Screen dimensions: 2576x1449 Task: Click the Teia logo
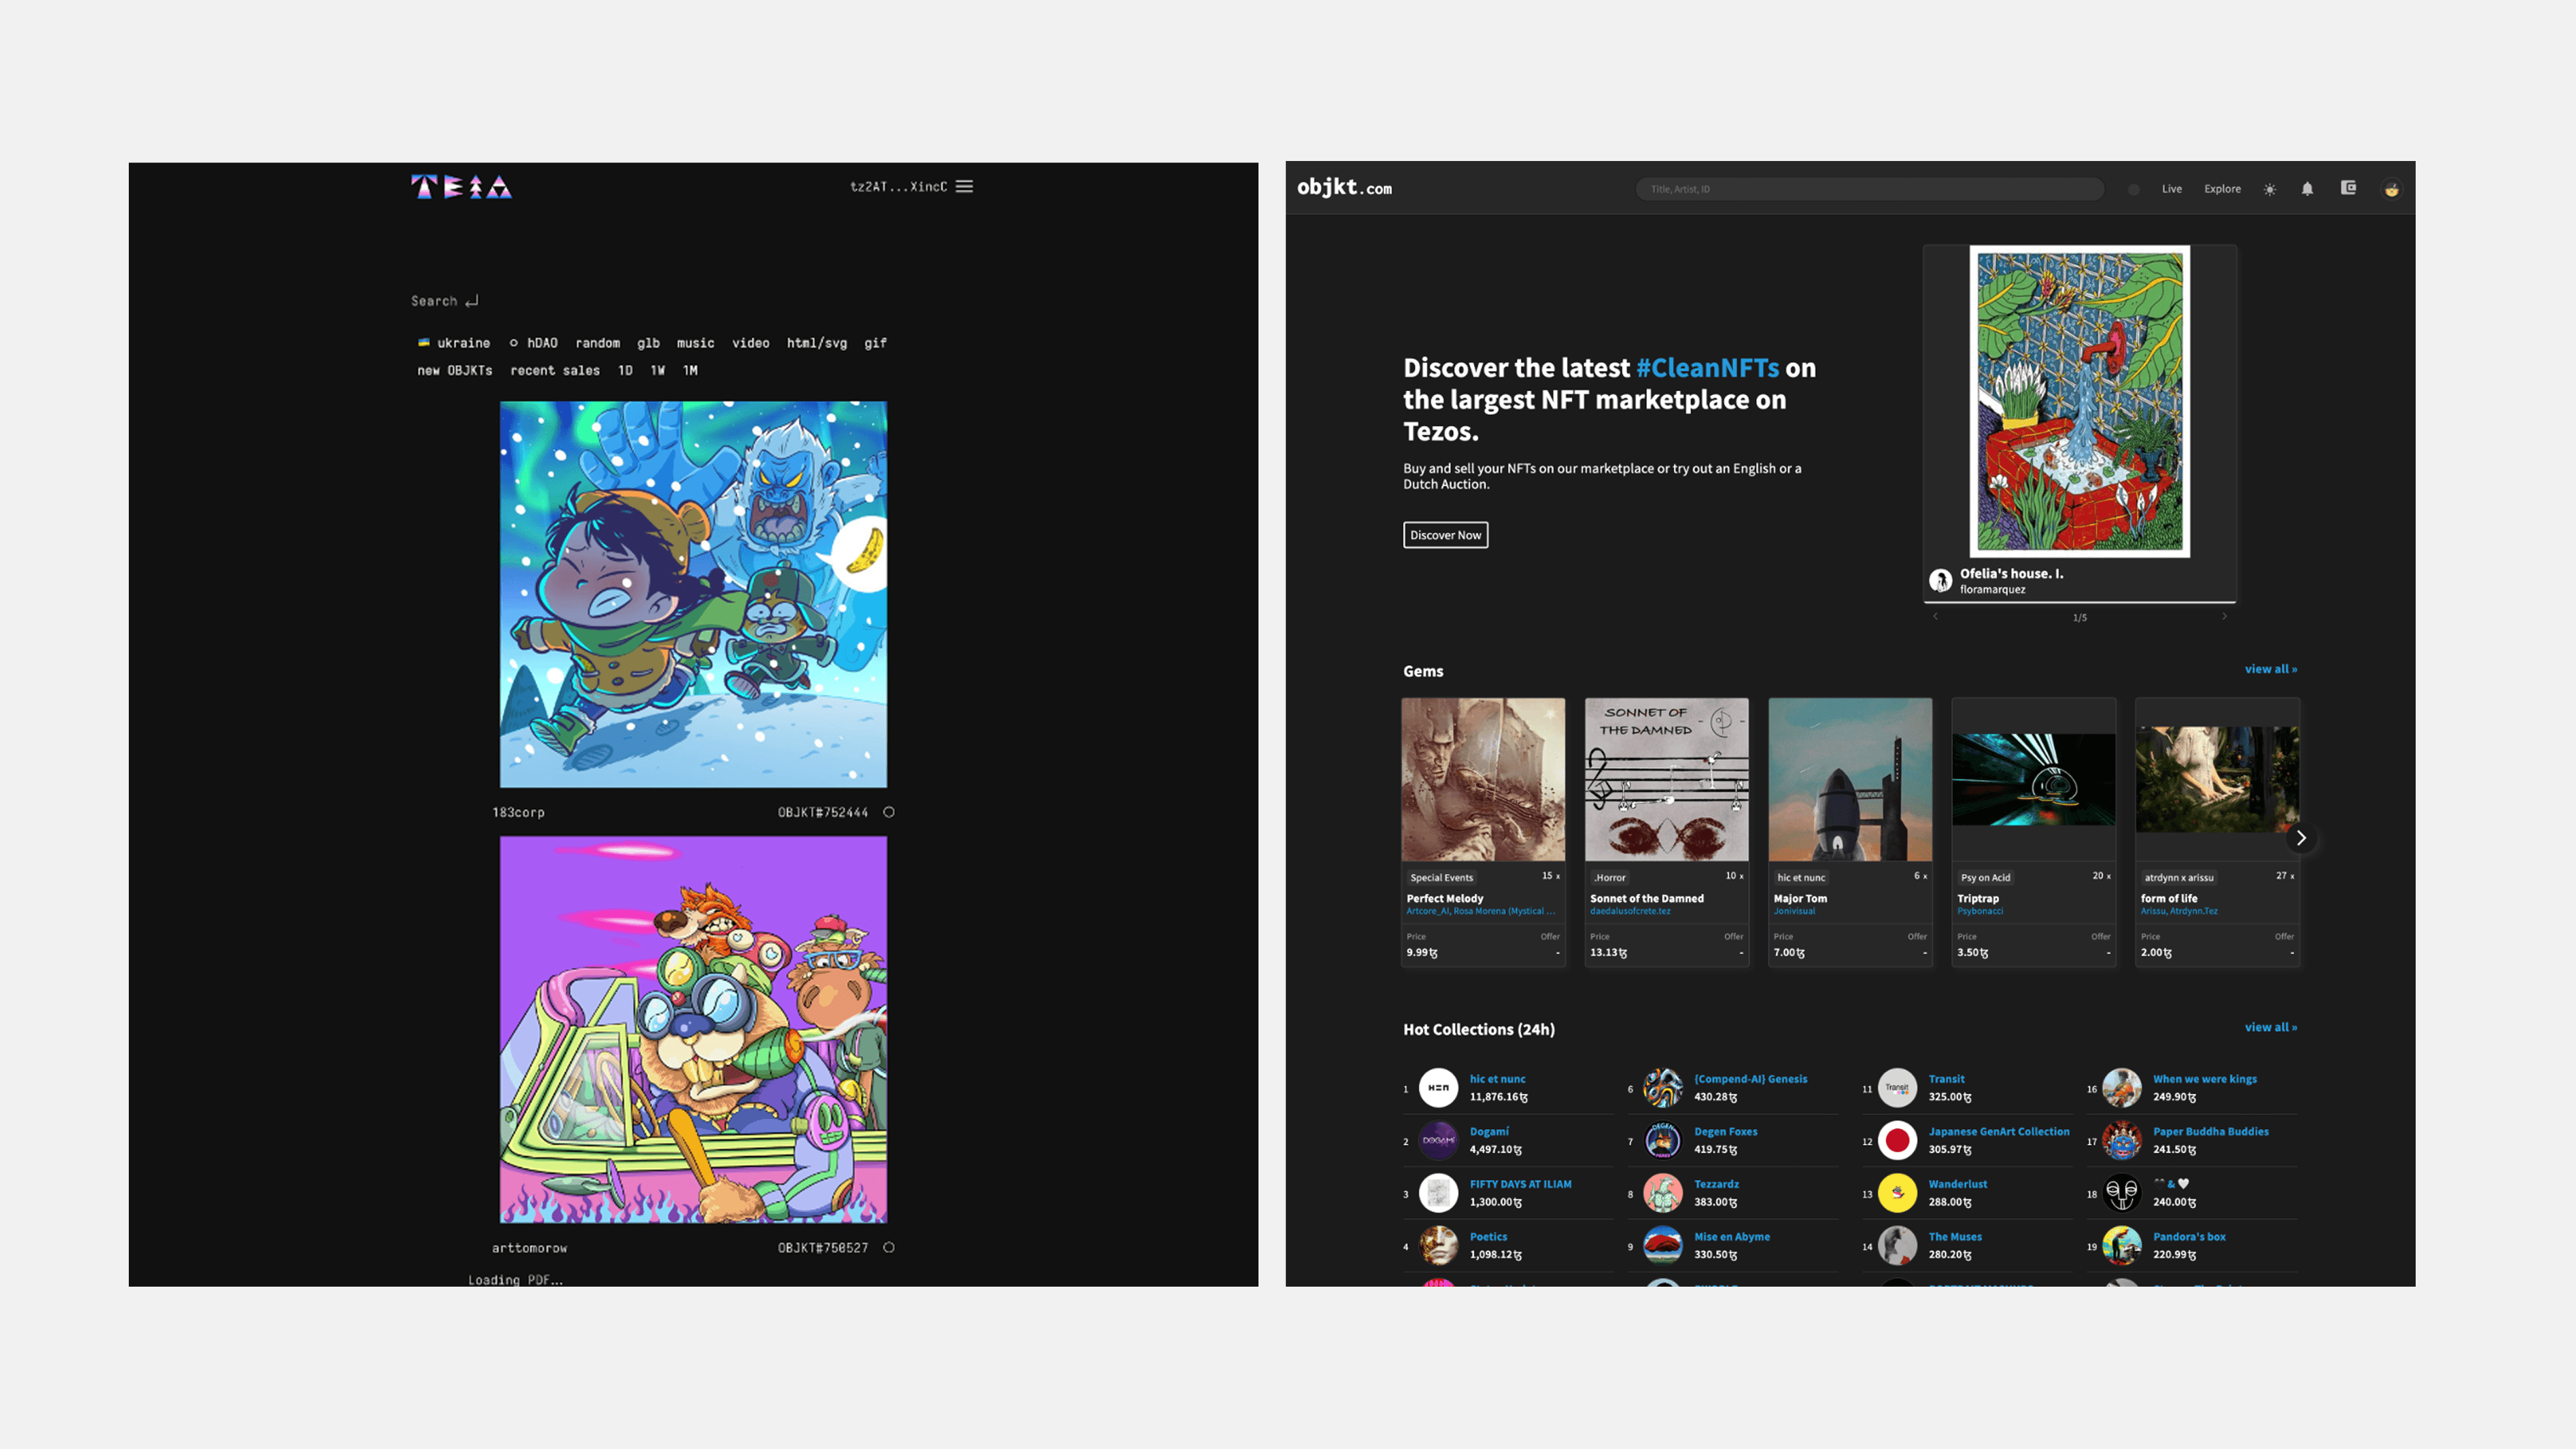coord(461,187)
